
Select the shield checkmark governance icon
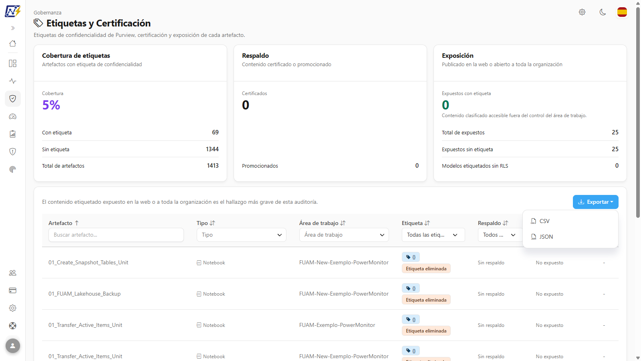pyautogui.click(x=13, y=99)
